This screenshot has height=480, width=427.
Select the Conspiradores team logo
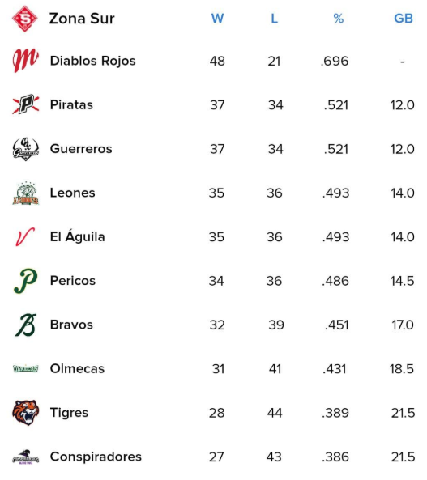coord(26,457)
